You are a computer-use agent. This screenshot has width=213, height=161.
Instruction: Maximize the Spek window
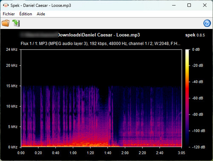[x=189, y=6]
